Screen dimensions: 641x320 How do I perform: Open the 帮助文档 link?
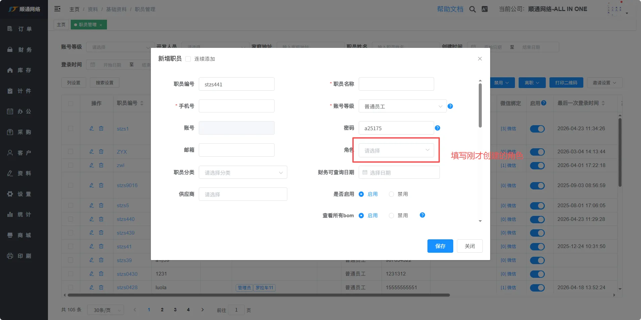pyautogui.click(x=450, y=9)
